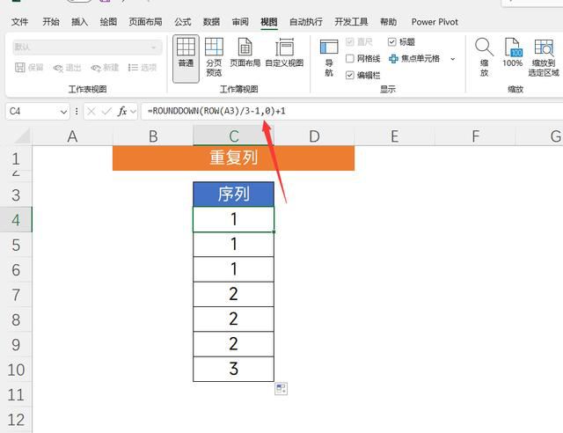This screenshot has height=433, width=563.
Task: Open the Name Box dropdown arrow
Action: click(x=63, y=112)
